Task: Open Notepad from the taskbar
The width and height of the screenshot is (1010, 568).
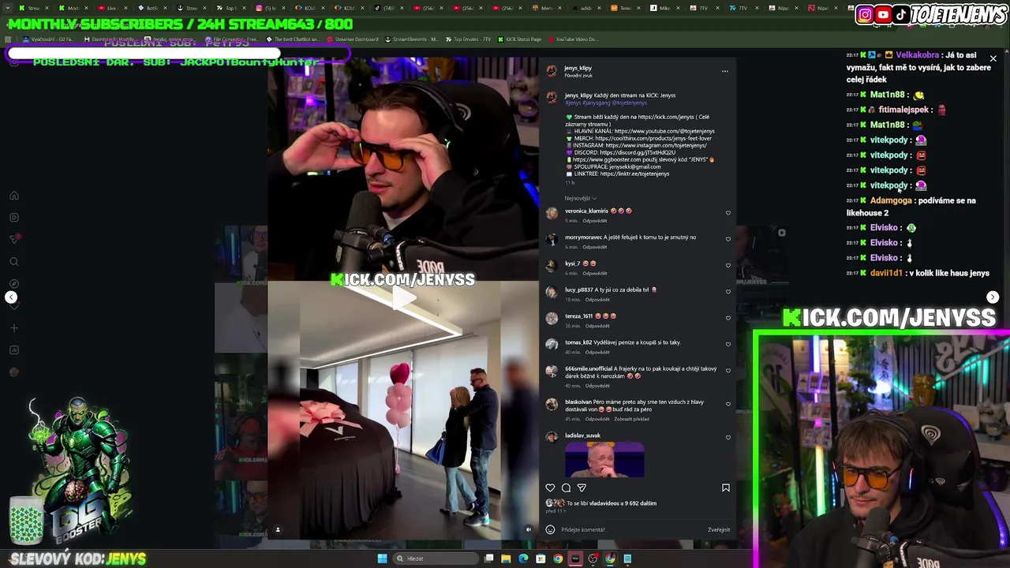Action: [x=627, y=559]
